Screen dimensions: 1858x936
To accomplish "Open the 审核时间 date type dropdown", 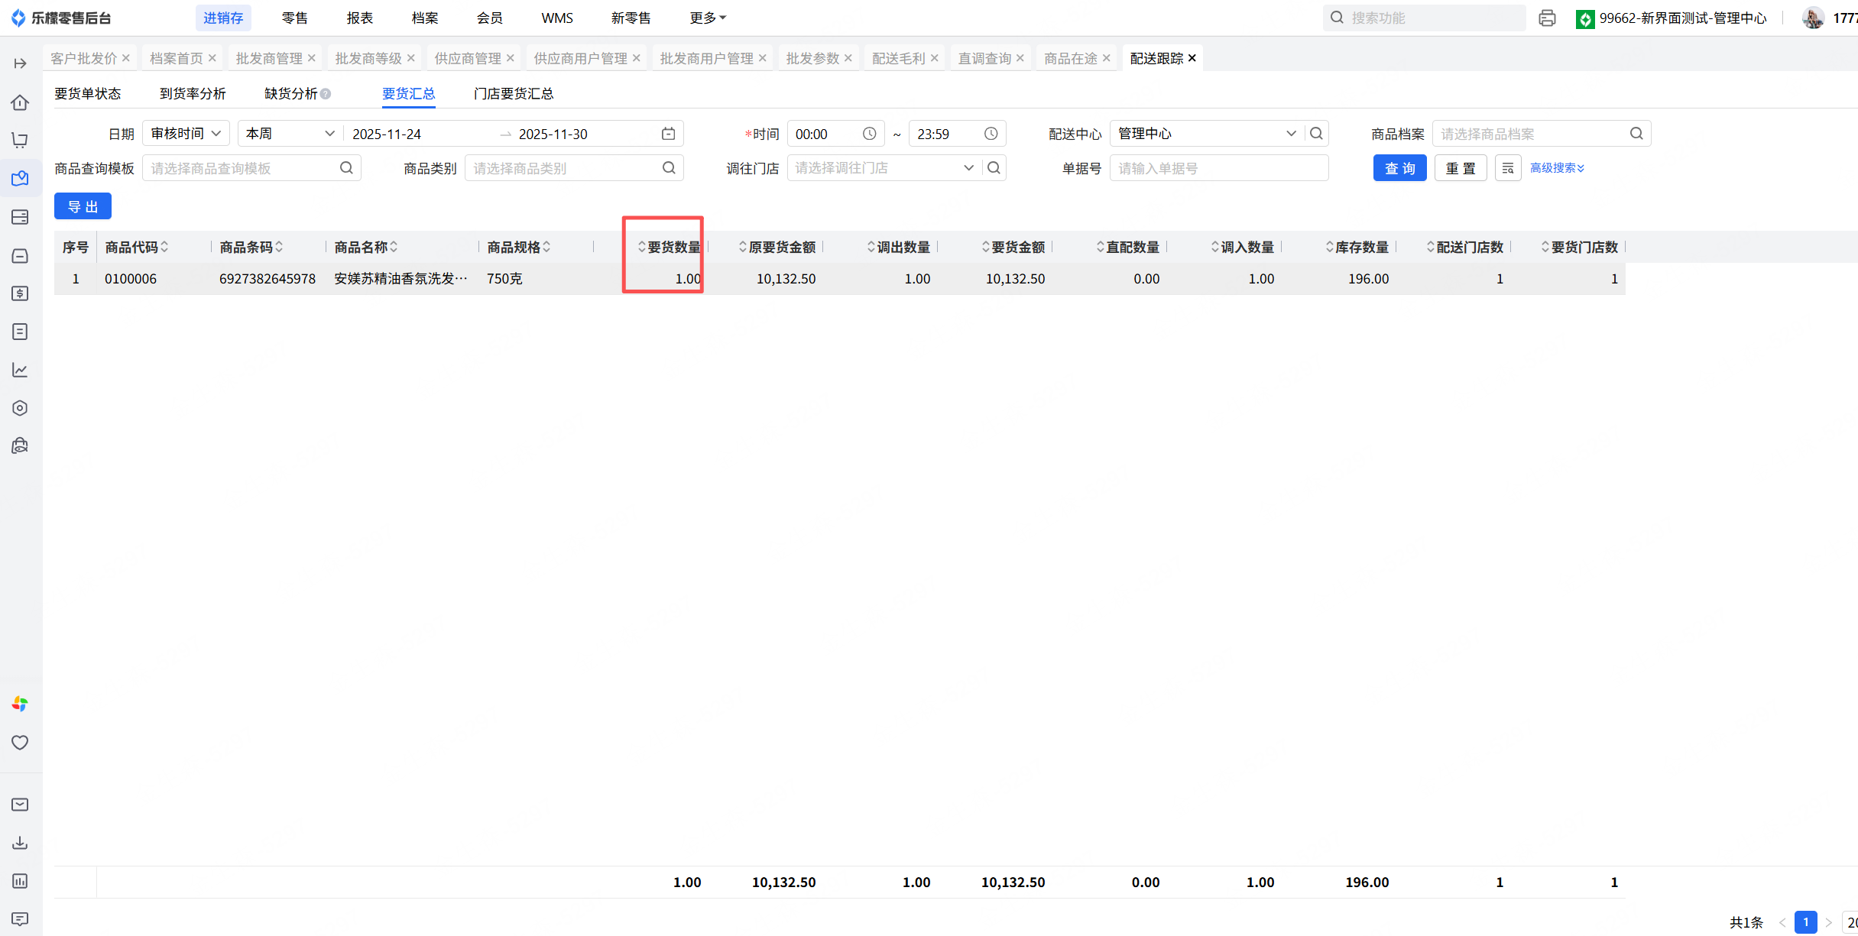I will pyautogui.click(x=186, y=134).
